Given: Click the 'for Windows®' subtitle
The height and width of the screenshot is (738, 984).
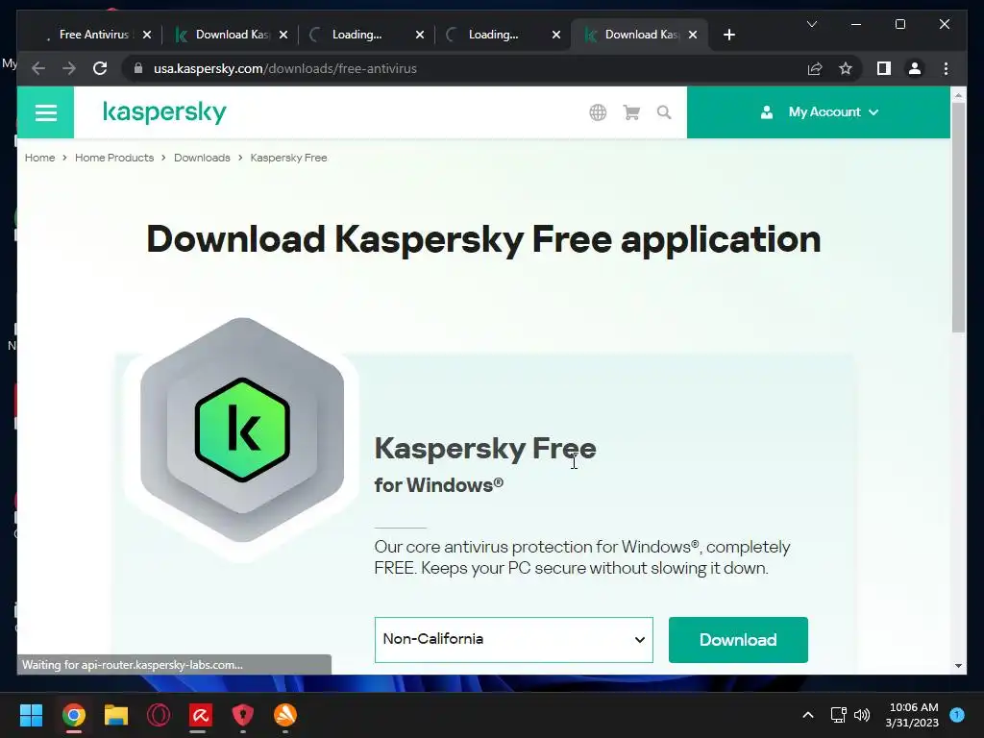Looking at the screenshot, I should pyautogui.click(x=438, y=485).
